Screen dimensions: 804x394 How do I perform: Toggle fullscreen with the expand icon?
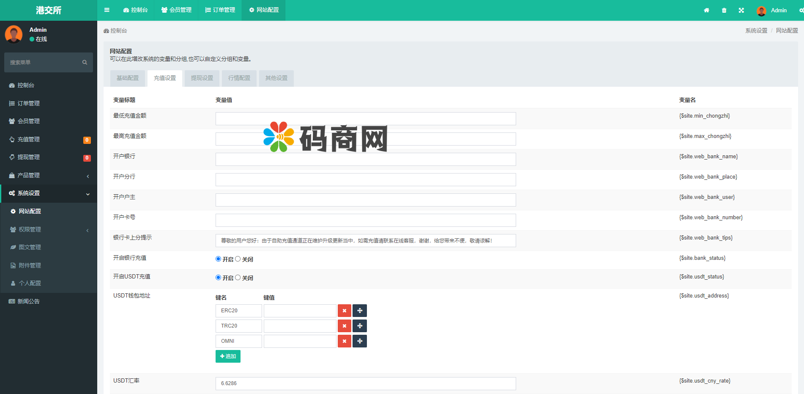(x=741, y=10)
